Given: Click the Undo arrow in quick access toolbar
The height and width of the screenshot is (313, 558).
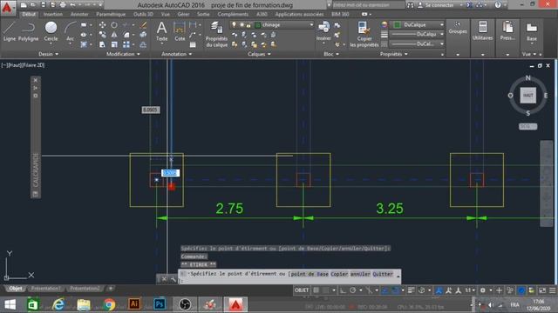Looking at the screenshot, I should coord(72,5).
